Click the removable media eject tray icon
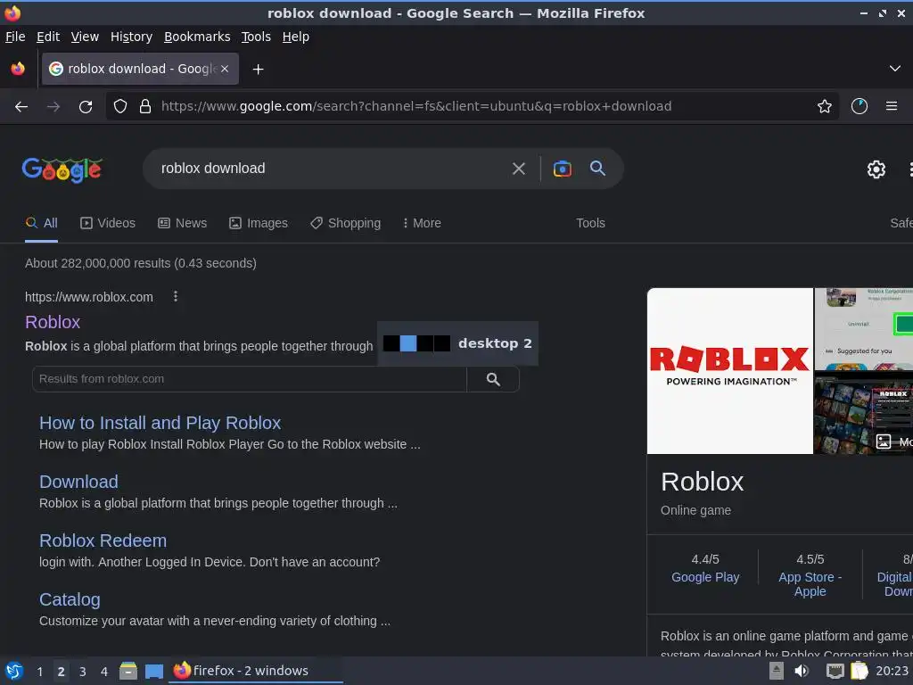This screenshot has width=913, height=685. [x=776, y=671]
